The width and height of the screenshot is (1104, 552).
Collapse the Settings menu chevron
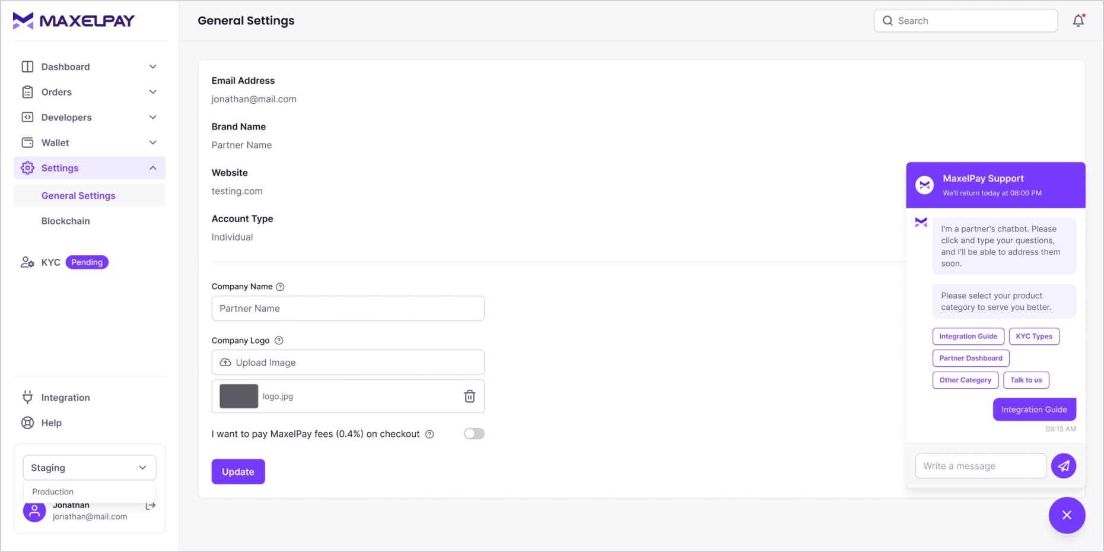click(153, 168)
